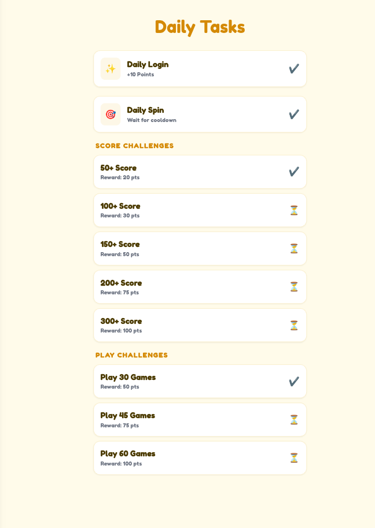
Task: Open the Daily Login task title
Action: [x=148, y=64]
